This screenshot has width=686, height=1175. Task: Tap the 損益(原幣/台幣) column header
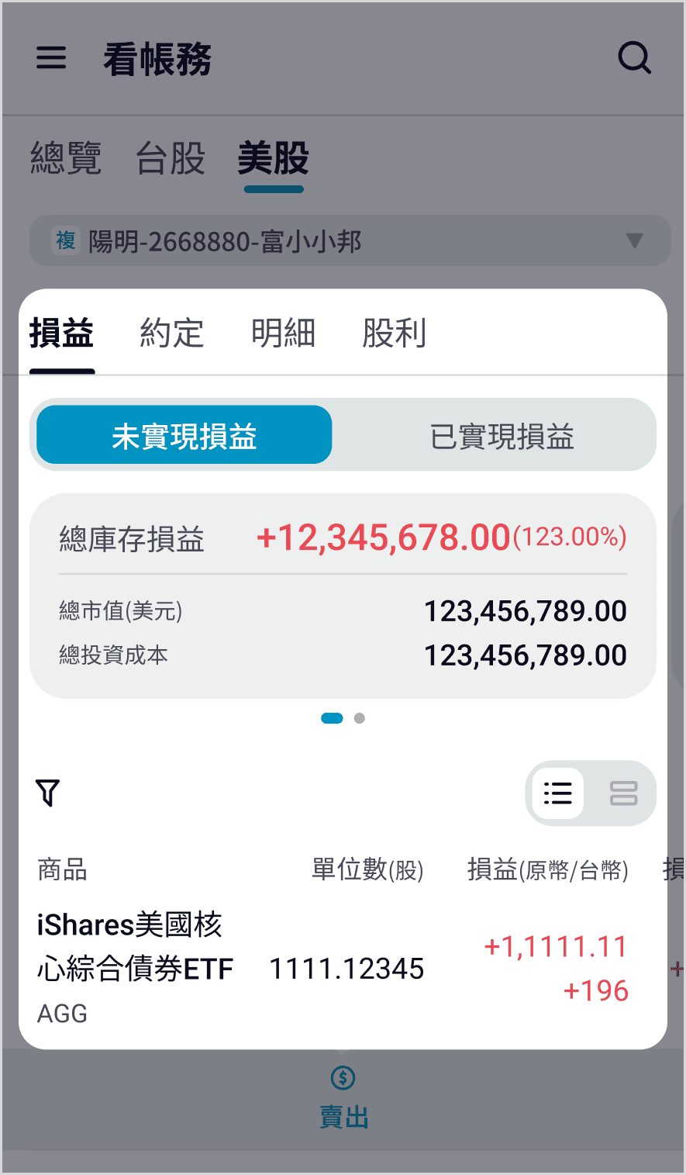[x=547, y=869]
